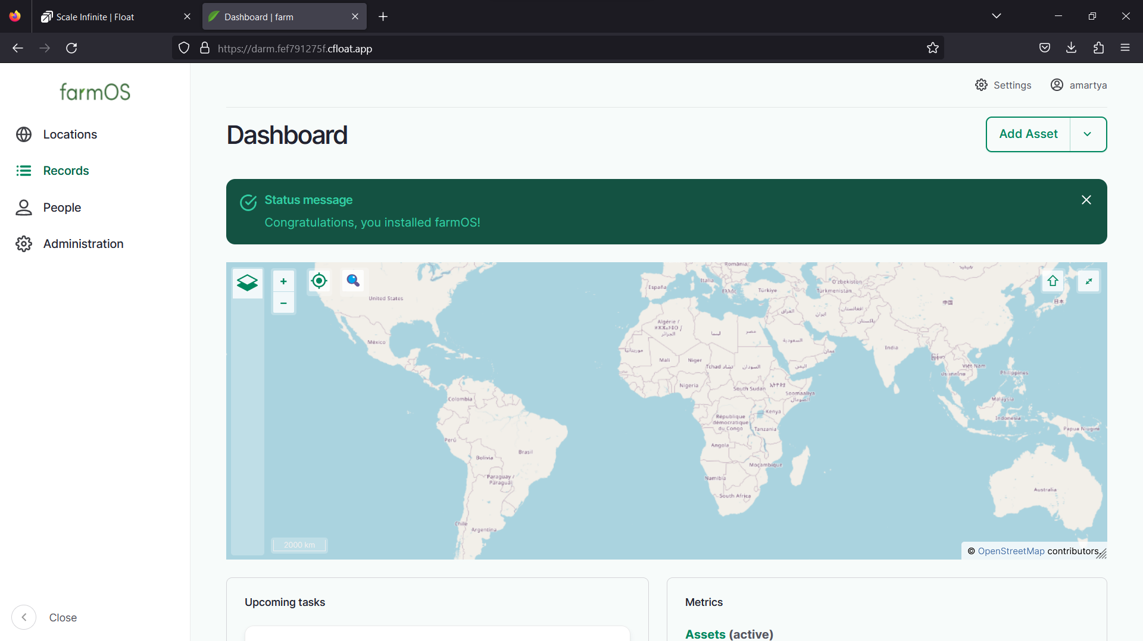Click the Dashboard page title
1143x641 pixels.
(287, 135)
